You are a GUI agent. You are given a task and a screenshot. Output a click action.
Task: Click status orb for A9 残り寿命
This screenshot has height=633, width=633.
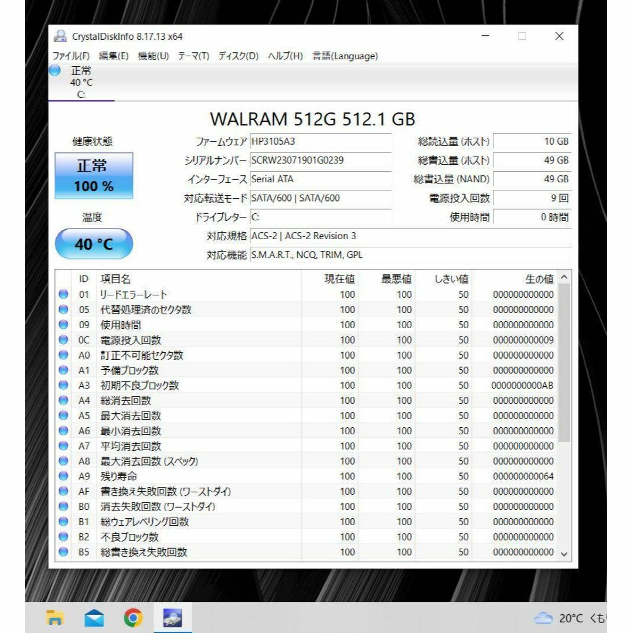(x=63, y=476)
